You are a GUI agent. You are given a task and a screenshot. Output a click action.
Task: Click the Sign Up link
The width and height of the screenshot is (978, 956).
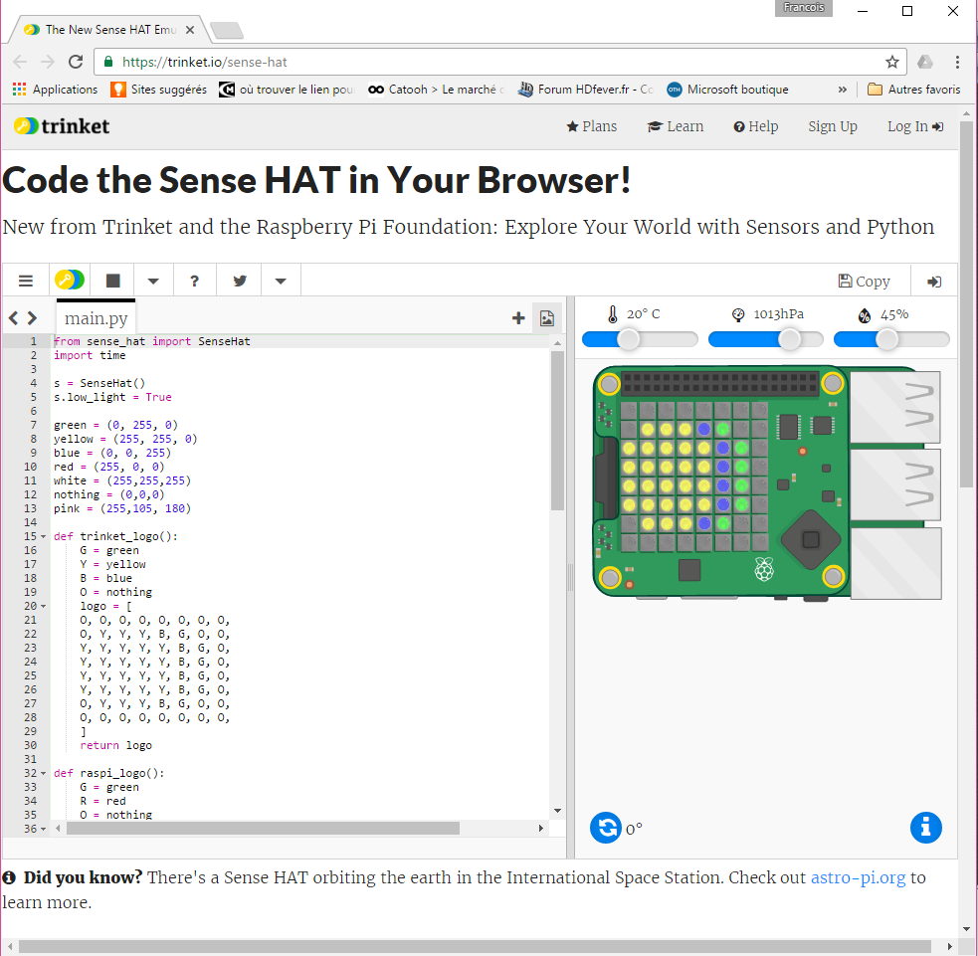(833, 126)
